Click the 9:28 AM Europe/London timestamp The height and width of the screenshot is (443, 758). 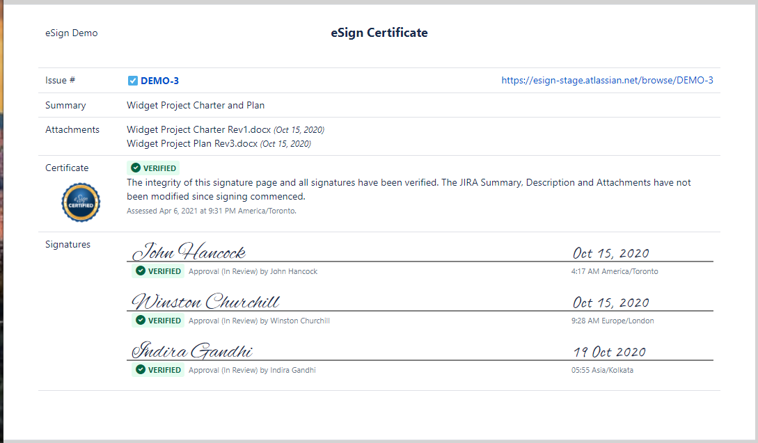tap(613, 321)
